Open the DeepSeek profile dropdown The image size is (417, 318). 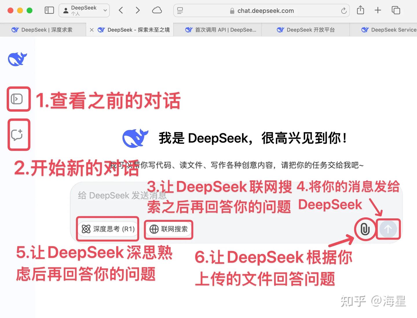[x=84, y=10]
